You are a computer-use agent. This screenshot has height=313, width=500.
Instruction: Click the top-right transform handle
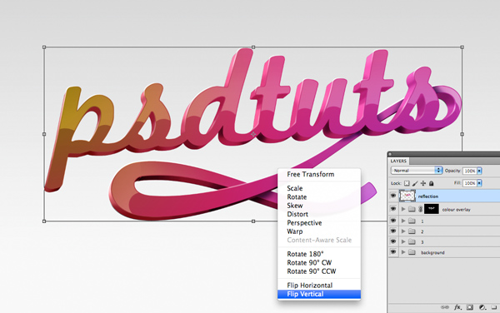click(462, 47)
